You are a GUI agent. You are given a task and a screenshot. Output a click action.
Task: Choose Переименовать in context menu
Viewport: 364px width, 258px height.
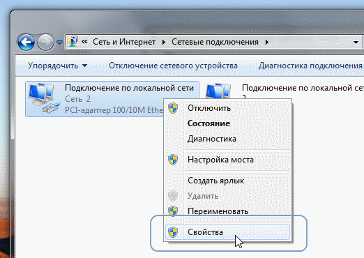(x=227, y=211)
